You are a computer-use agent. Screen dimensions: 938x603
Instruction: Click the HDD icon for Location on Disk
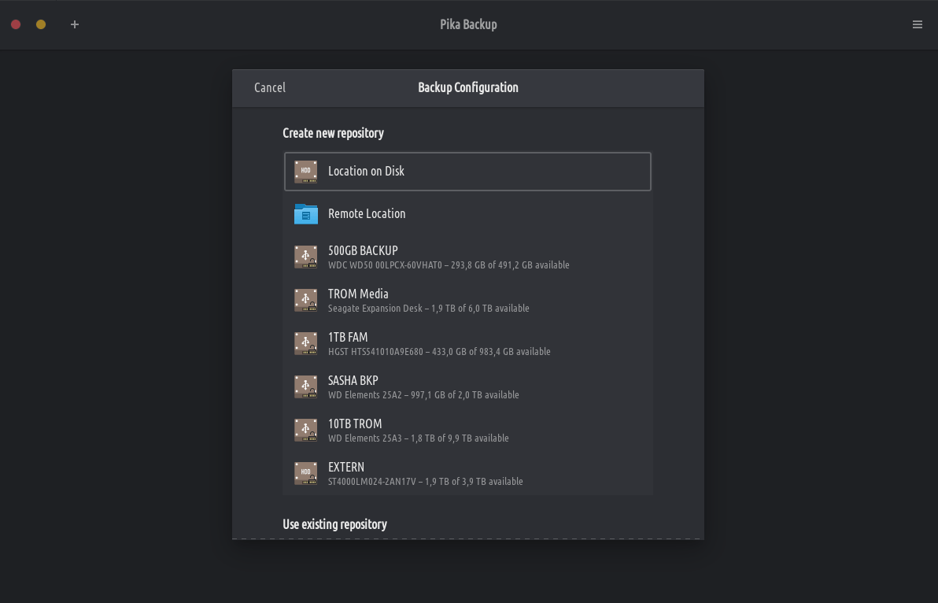pos(306,172)
